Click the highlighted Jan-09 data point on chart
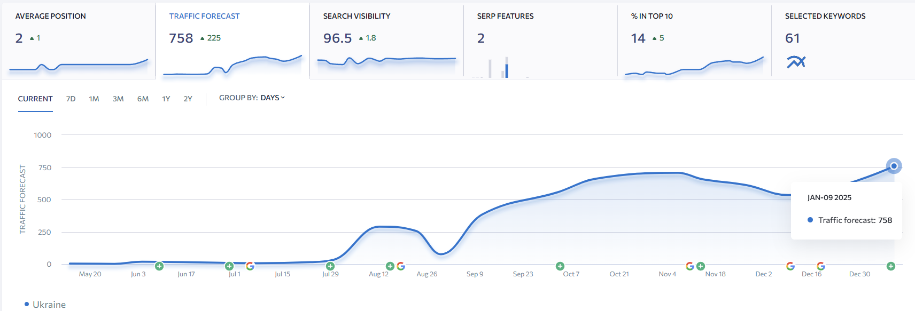Screen dimensions: 915x311 pos(894,166)
